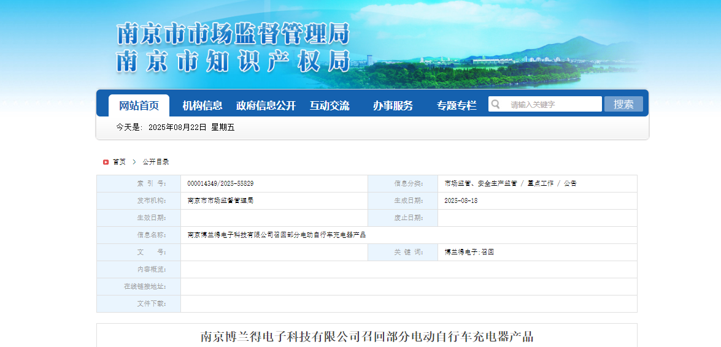The image size is (721, 347).
Task: Click the 索引号 label cell
Action: pyautogui.click(x=139, y=183)
